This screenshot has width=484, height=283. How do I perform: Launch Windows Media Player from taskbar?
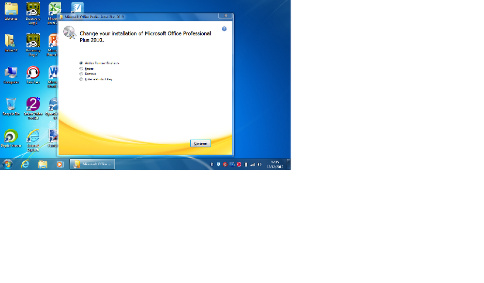click(x=60, y=164)
